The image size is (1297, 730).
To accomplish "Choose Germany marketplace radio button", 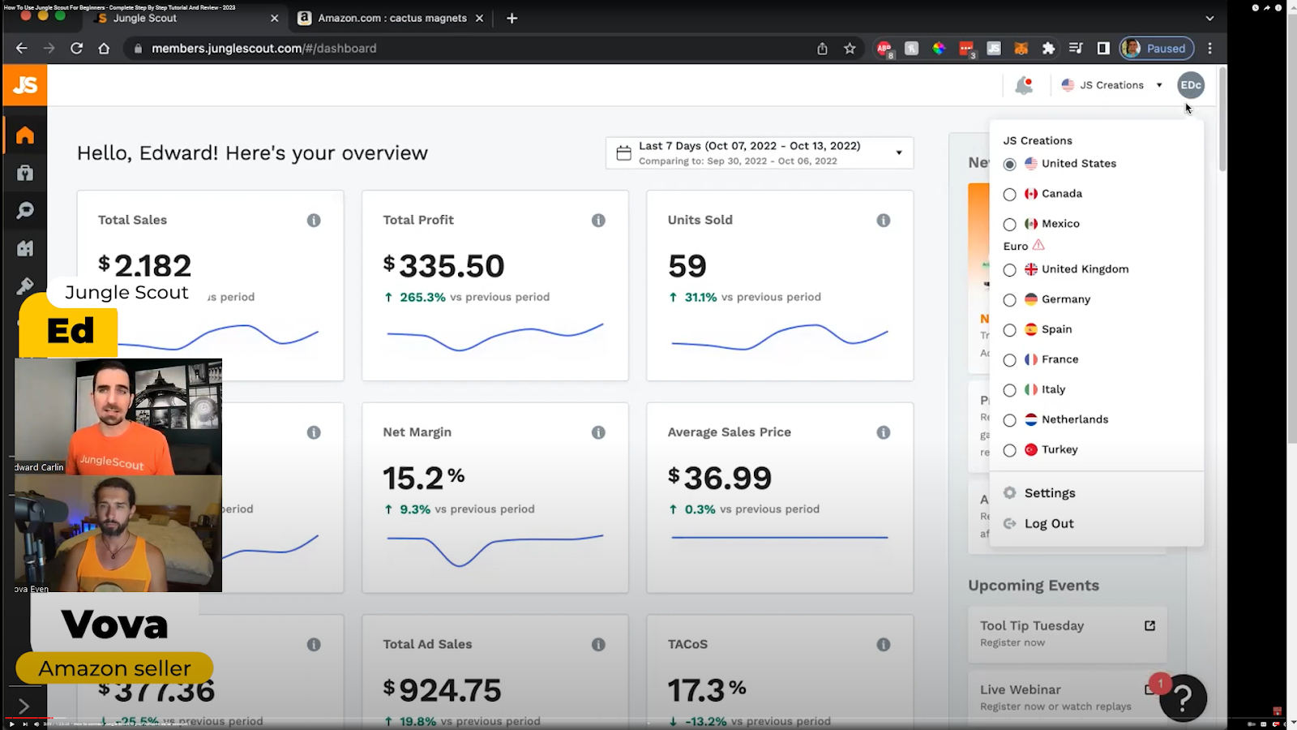I will pos(1009,300).
